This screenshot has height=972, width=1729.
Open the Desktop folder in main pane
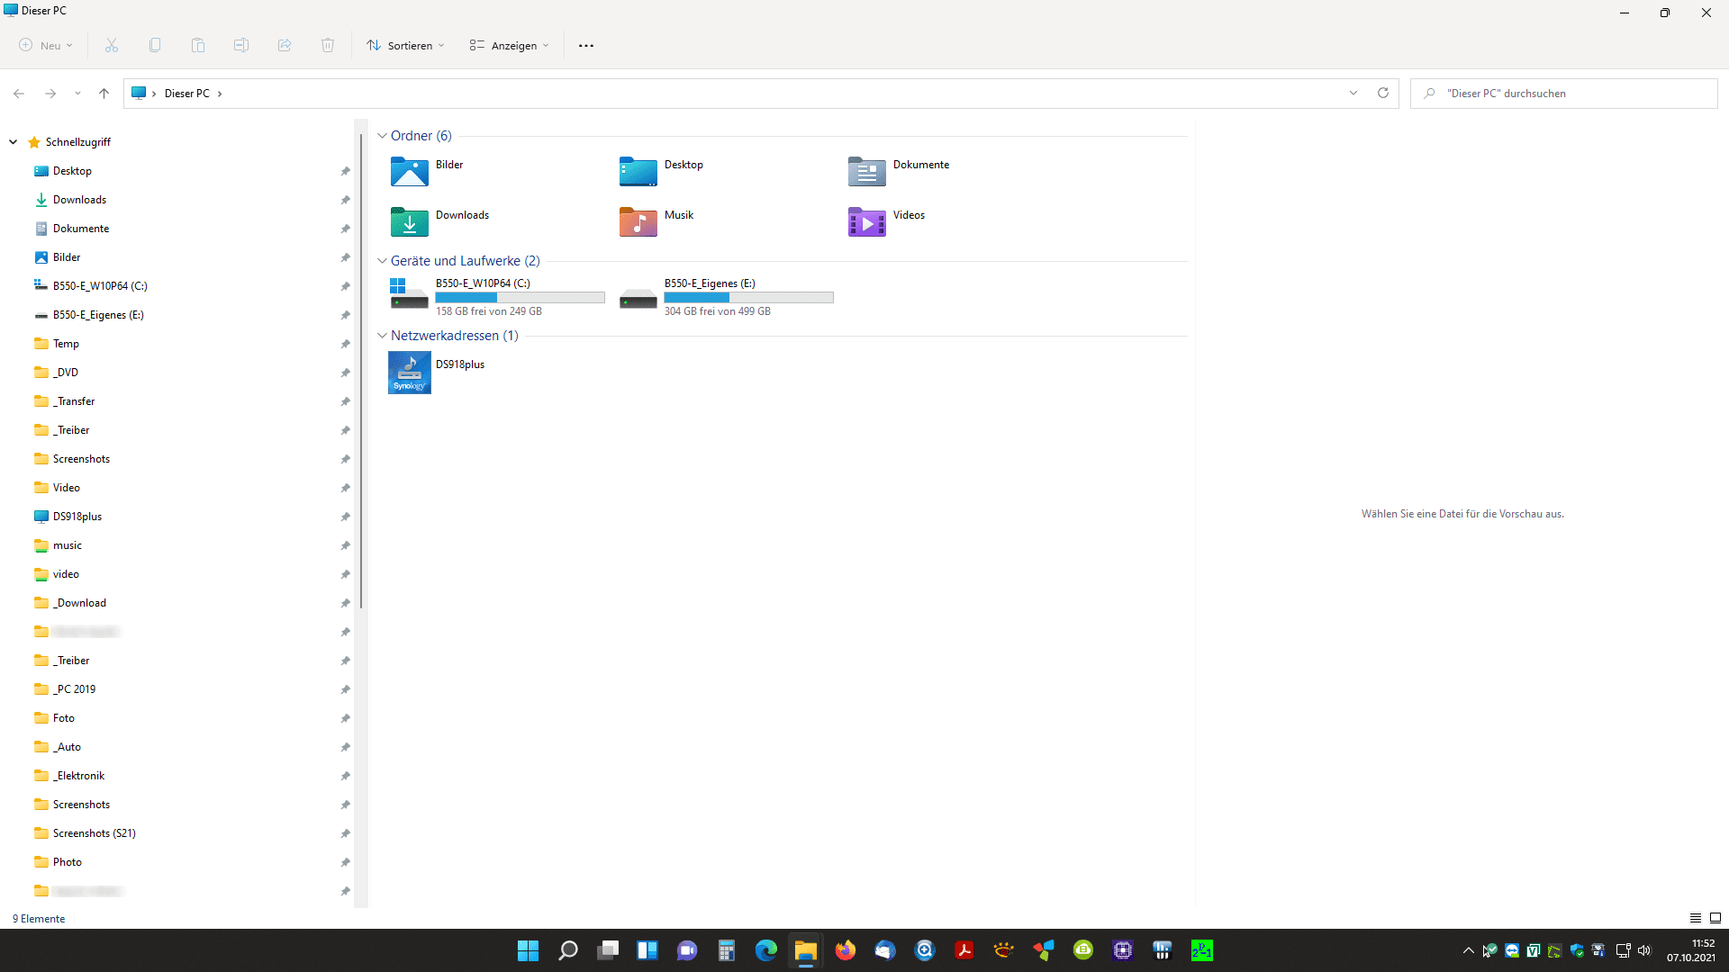[638, 171]
